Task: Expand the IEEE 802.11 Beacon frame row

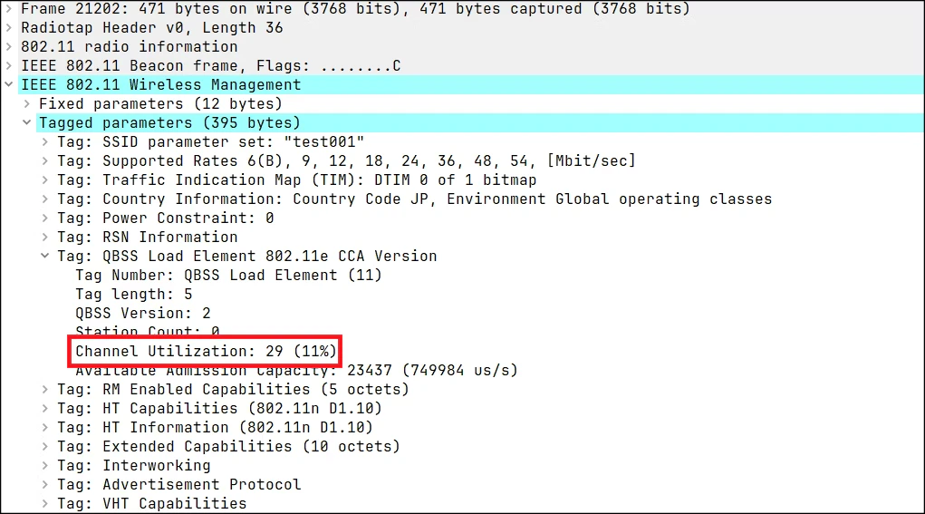Action: (x=9, y=65)
